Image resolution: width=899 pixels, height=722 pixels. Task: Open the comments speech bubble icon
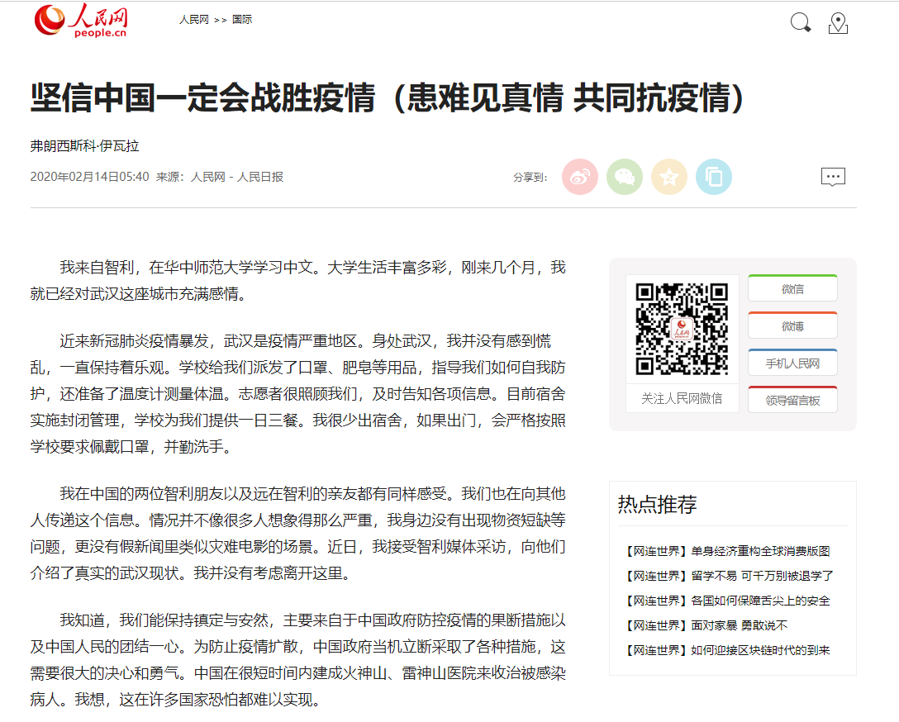(x=833, y=177)
